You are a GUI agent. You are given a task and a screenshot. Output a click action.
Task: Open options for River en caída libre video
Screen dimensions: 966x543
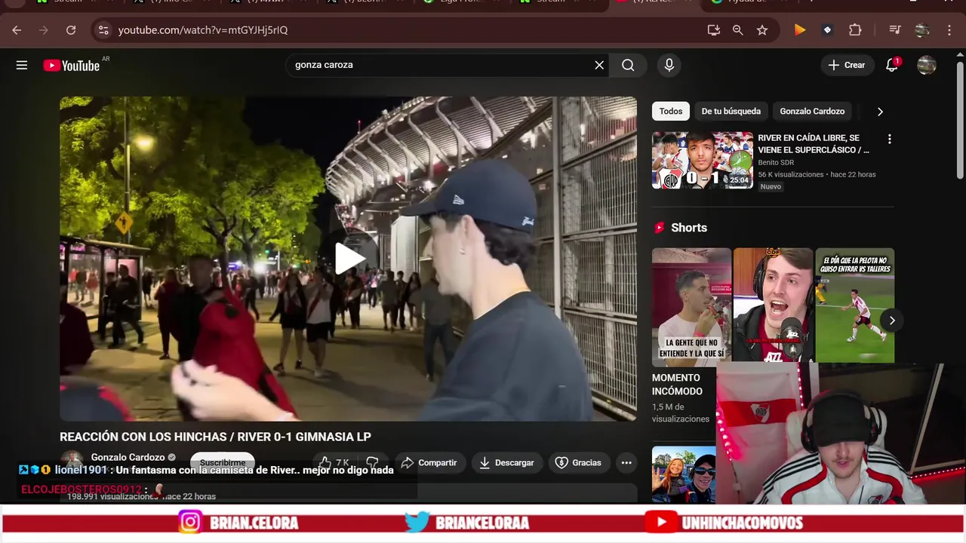pos(889,140)
